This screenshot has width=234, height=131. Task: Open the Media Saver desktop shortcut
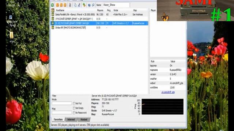[11, 21]
